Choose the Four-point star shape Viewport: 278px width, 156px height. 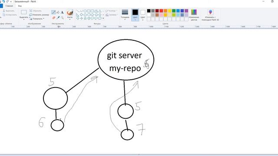[x=82, y=18]
